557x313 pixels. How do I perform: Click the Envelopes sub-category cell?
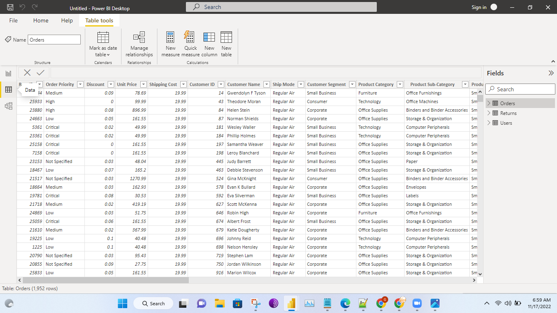point(437,187)
